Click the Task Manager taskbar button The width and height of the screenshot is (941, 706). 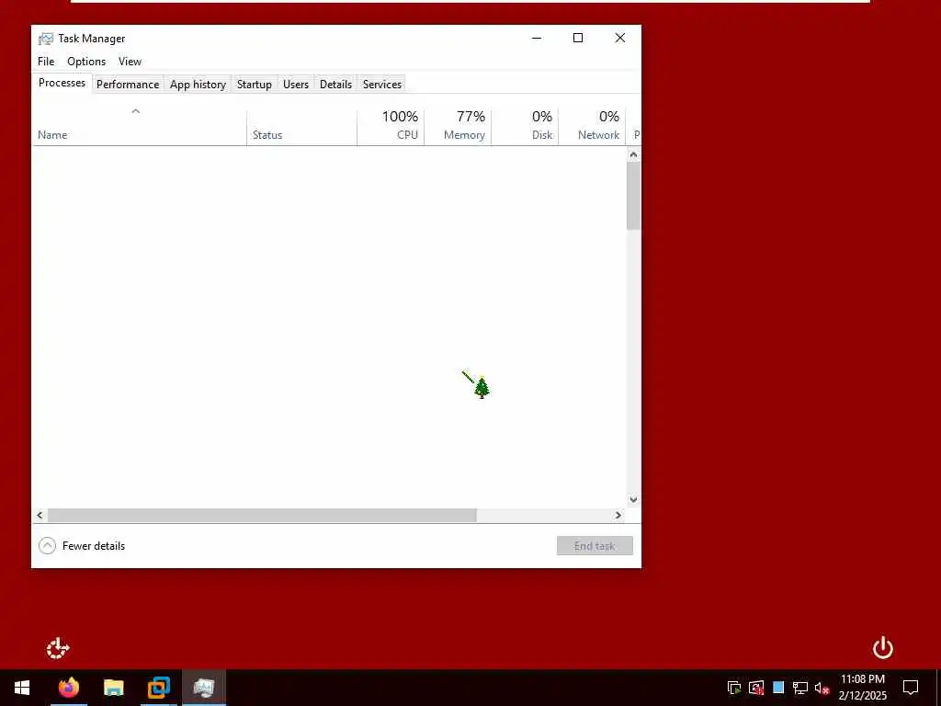[x=204, y=688]
